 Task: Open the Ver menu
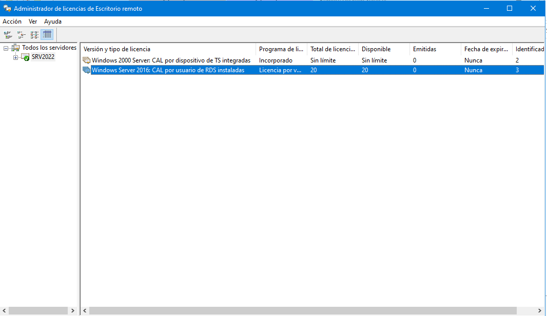click(33, 22)
